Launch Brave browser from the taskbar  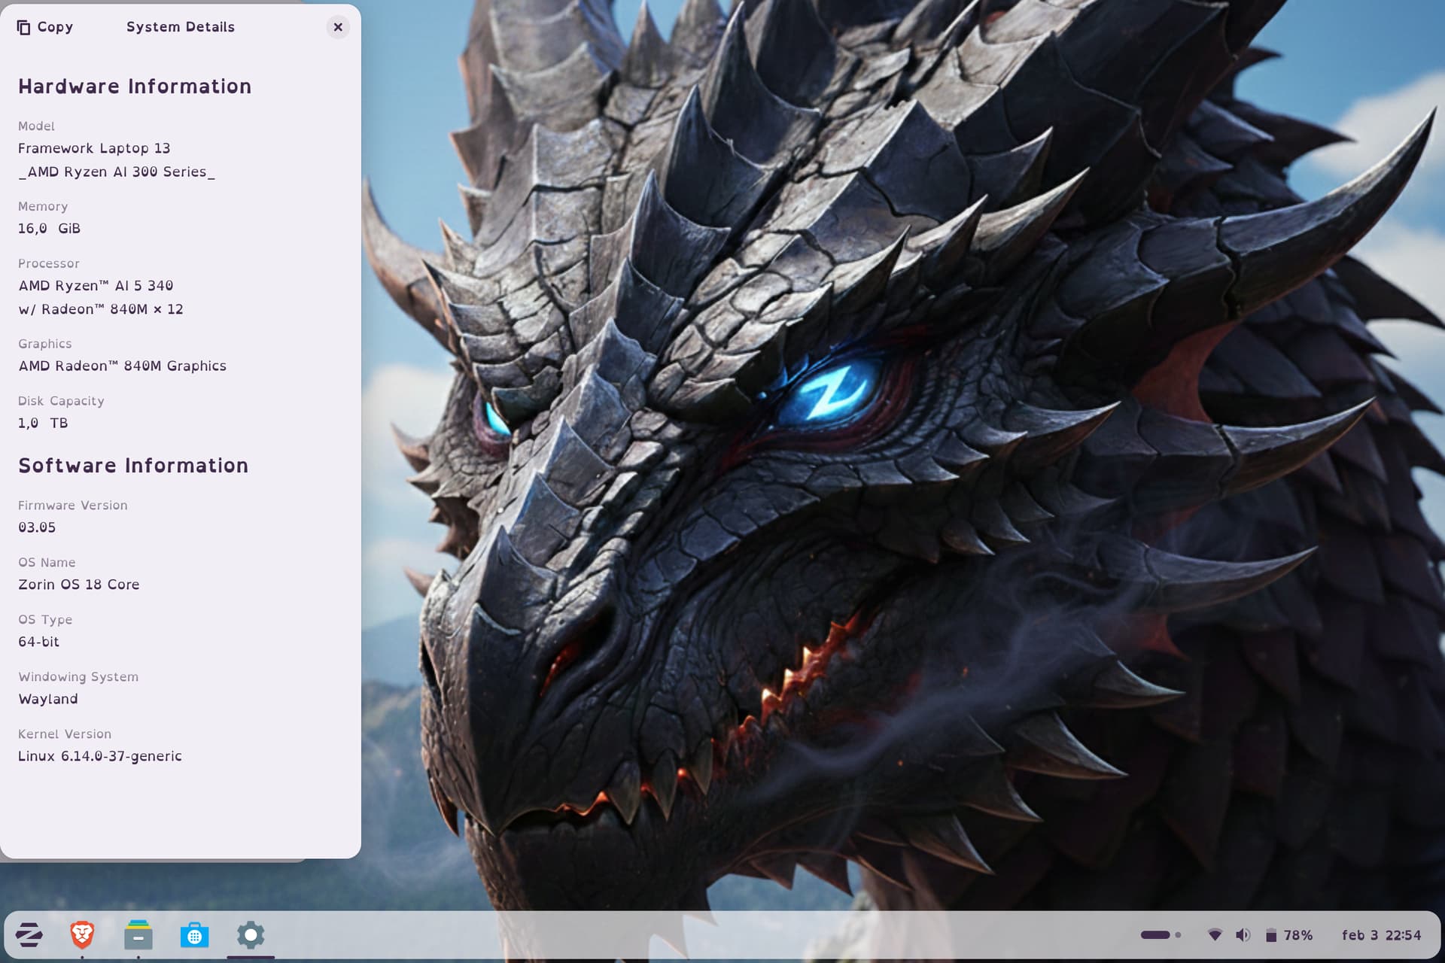pyautogui.click(x=82, y=935)
